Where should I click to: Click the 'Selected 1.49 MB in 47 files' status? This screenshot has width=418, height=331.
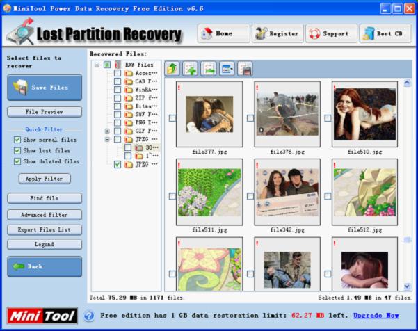coord(364,298)
